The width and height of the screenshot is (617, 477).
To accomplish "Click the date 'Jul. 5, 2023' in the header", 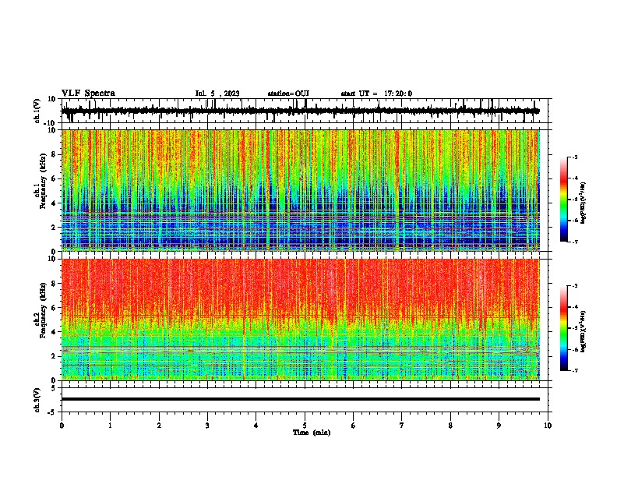I will pos(217,94).
